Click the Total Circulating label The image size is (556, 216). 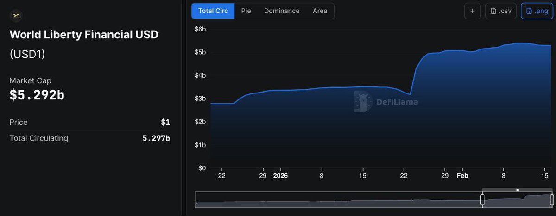pos(39,138)
